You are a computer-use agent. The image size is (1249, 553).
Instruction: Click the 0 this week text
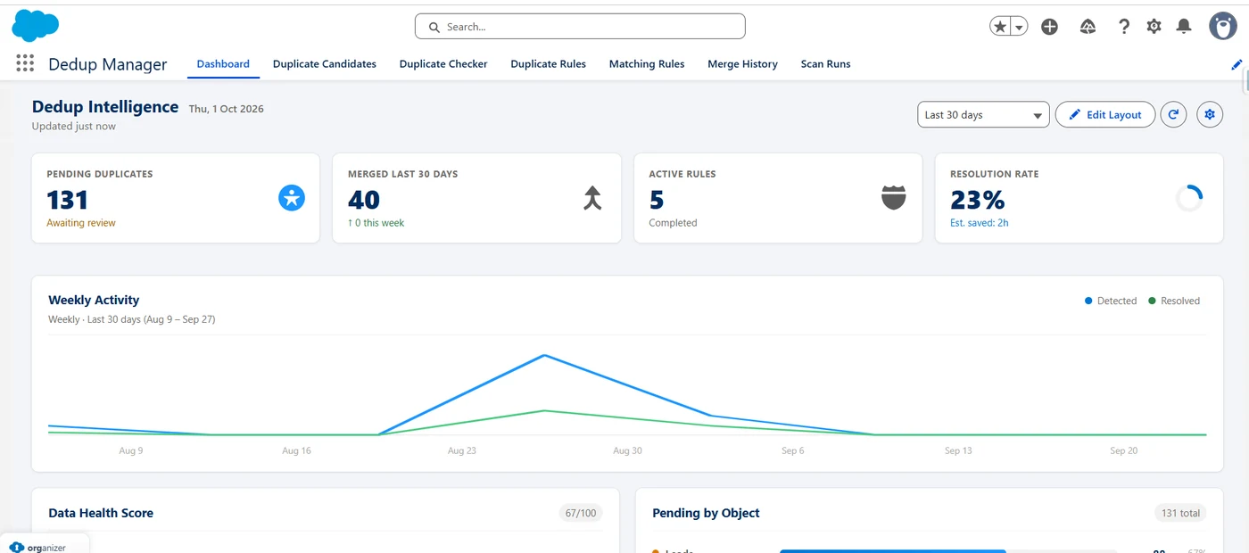pos(376,223)
